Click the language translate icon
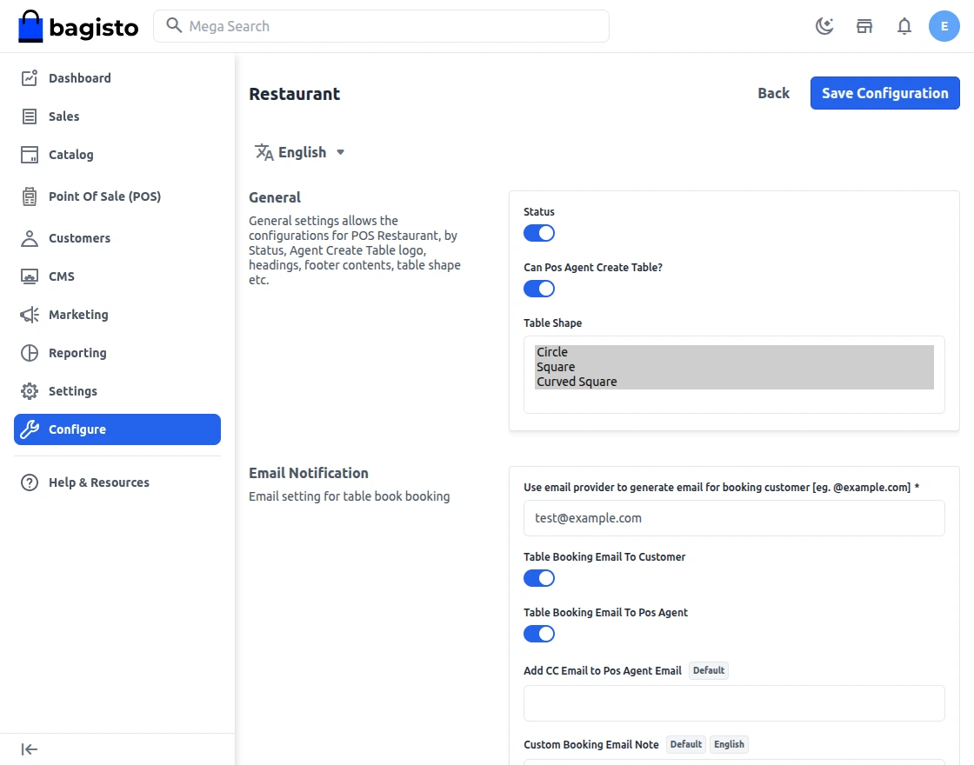974x765 pixels. (264, 152)
